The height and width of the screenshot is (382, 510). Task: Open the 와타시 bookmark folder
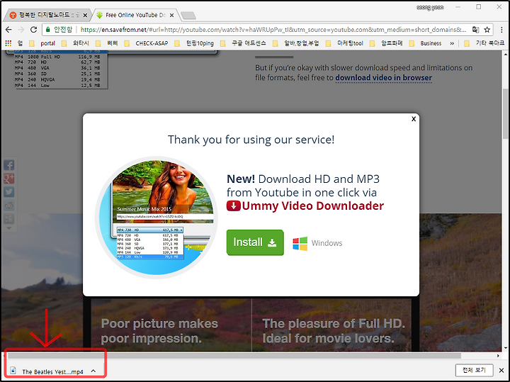click(x=75, y=43)
